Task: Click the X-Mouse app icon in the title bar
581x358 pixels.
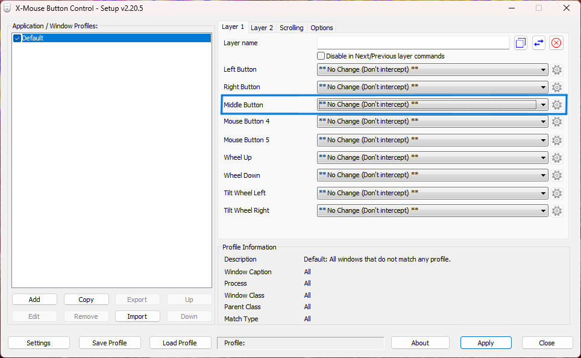Action: [x=7, y=8]
